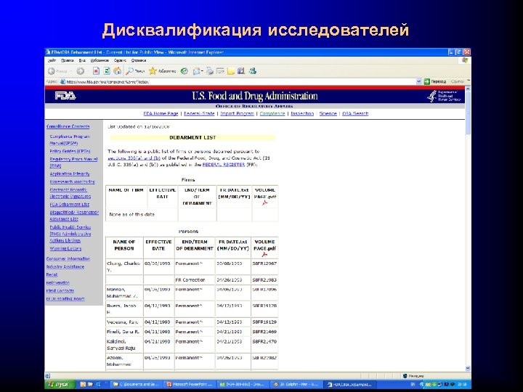Click the Research books toolbar icon

pyautogui.click(x=241, y=71)
